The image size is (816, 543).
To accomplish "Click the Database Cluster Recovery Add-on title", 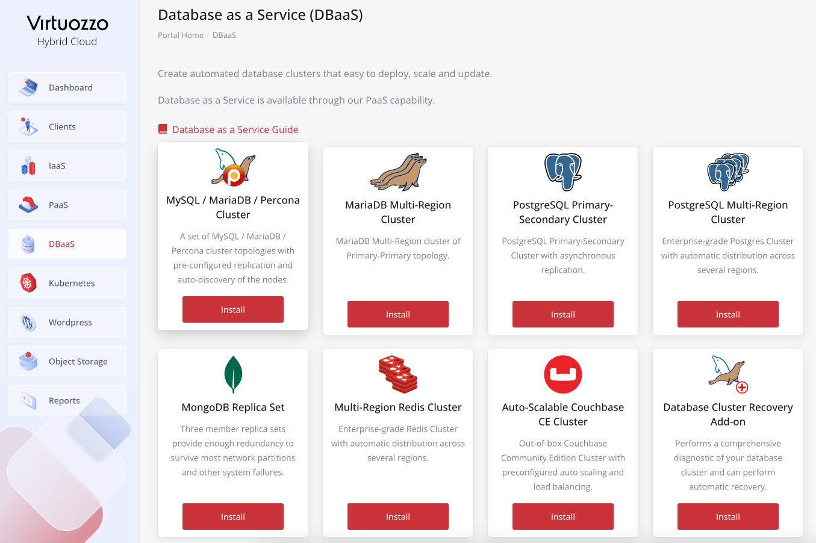I will 728,415.
